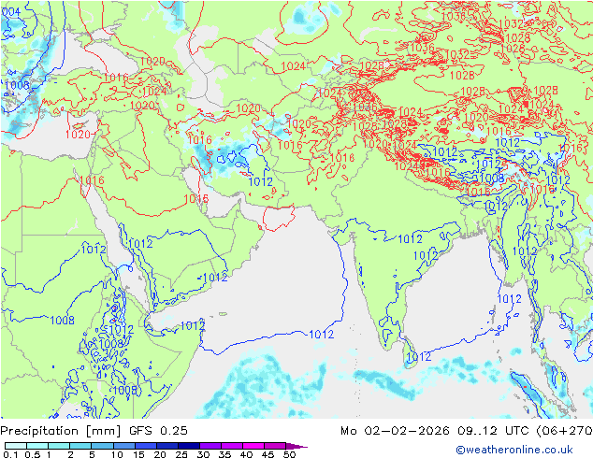The image size is (593, 458).
Task: Select the palest cyan 0.1–0.5 legend swatch
Action: click(x=16, y=446)
